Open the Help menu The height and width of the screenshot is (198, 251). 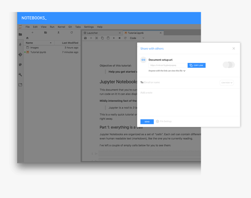(x=100, y=27)
